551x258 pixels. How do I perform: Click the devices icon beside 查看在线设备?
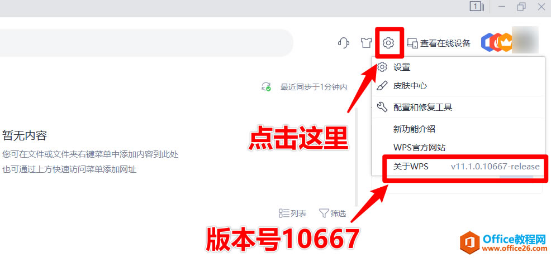tap(412, 43)
